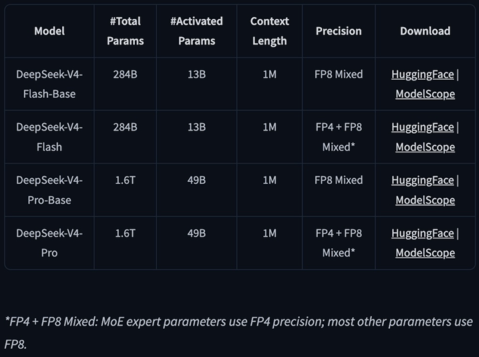Click the FP8 Mixed cell for DeepSeek-V4-Flash-Base
This screenshot has width=479, height=357.
click(x=338, y=74)
